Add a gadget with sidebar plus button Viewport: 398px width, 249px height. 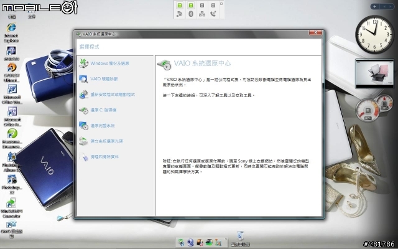(x=374, y=7)
